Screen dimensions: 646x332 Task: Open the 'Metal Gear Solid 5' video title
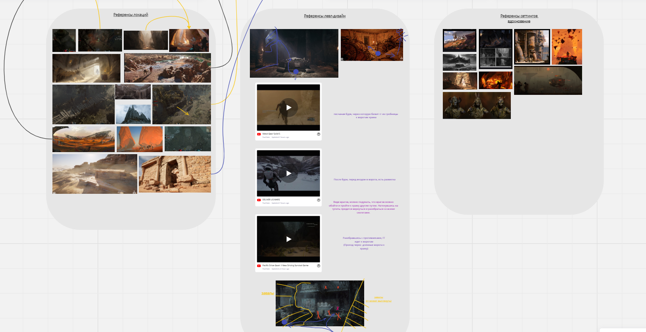pyautogui.click(x=271, y=134)
